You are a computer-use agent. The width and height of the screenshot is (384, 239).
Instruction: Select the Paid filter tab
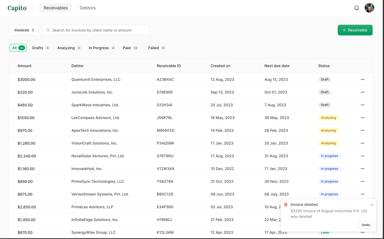[x=130, y=48]
